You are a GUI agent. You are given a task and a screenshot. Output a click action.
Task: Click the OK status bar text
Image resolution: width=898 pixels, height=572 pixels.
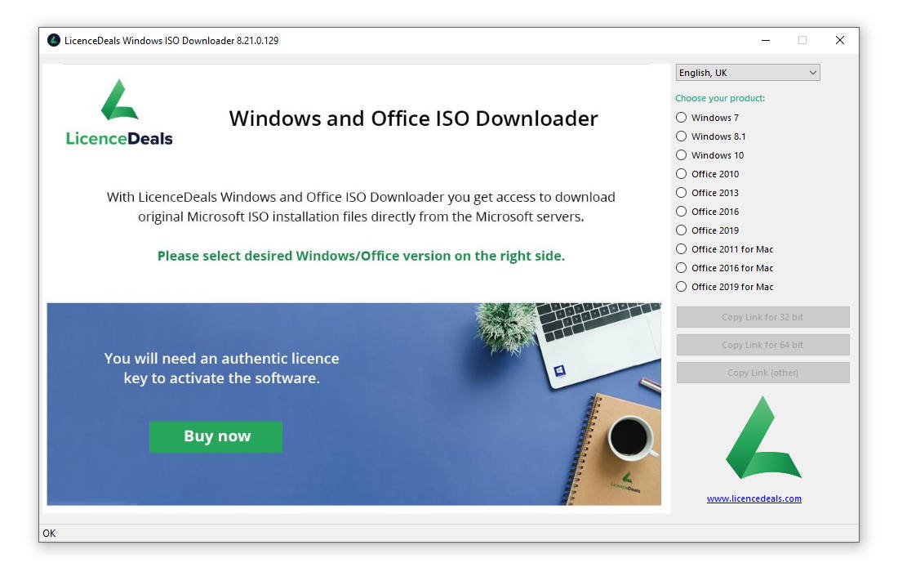tap(49, 533)
